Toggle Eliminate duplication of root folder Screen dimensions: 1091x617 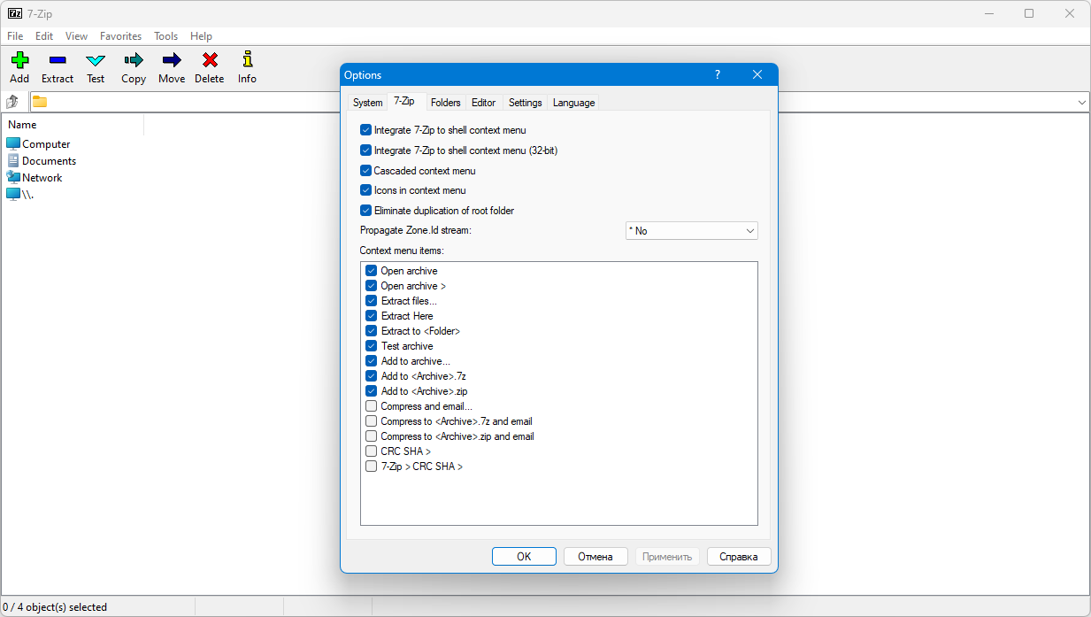(365, 211)
